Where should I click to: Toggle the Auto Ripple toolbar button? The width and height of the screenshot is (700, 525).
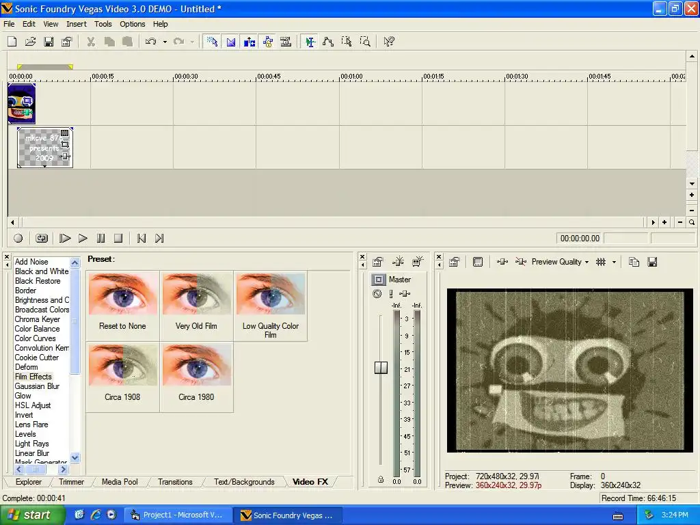249,42
